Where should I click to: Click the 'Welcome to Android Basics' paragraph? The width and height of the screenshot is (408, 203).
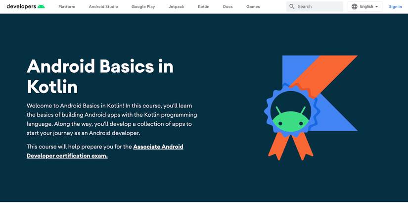112,119
